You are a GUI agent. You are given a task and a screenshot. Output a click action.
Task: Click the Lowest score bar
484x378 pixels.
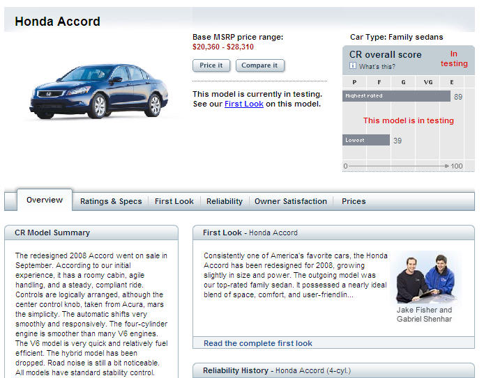pos(366,140)
